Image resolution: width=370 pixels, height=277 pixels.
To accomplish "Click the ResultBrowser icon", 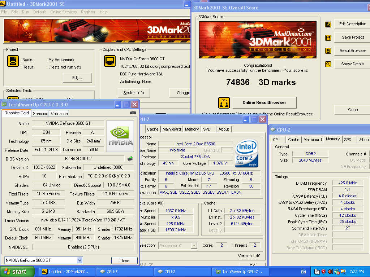I will tap(328, 50).
